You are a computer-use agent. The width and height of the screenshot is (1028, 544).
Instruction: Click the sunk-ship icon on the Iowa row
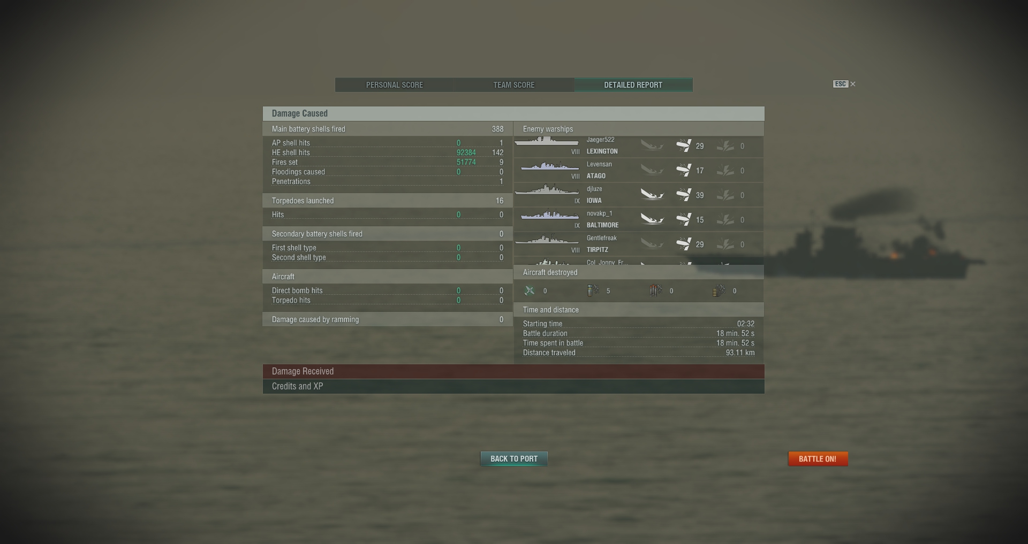coord(652,195)
